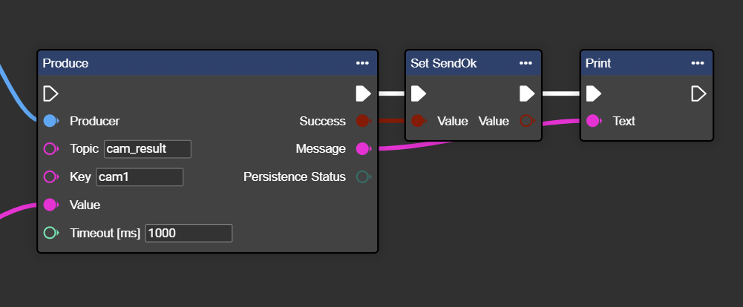Open the Print node options menu
Viewport: 743px width, 307px height.
coord(698,64)
